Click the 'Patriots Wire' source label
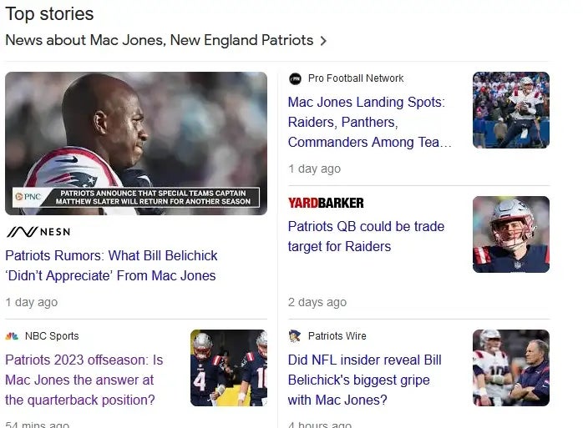 click(337, 336)
